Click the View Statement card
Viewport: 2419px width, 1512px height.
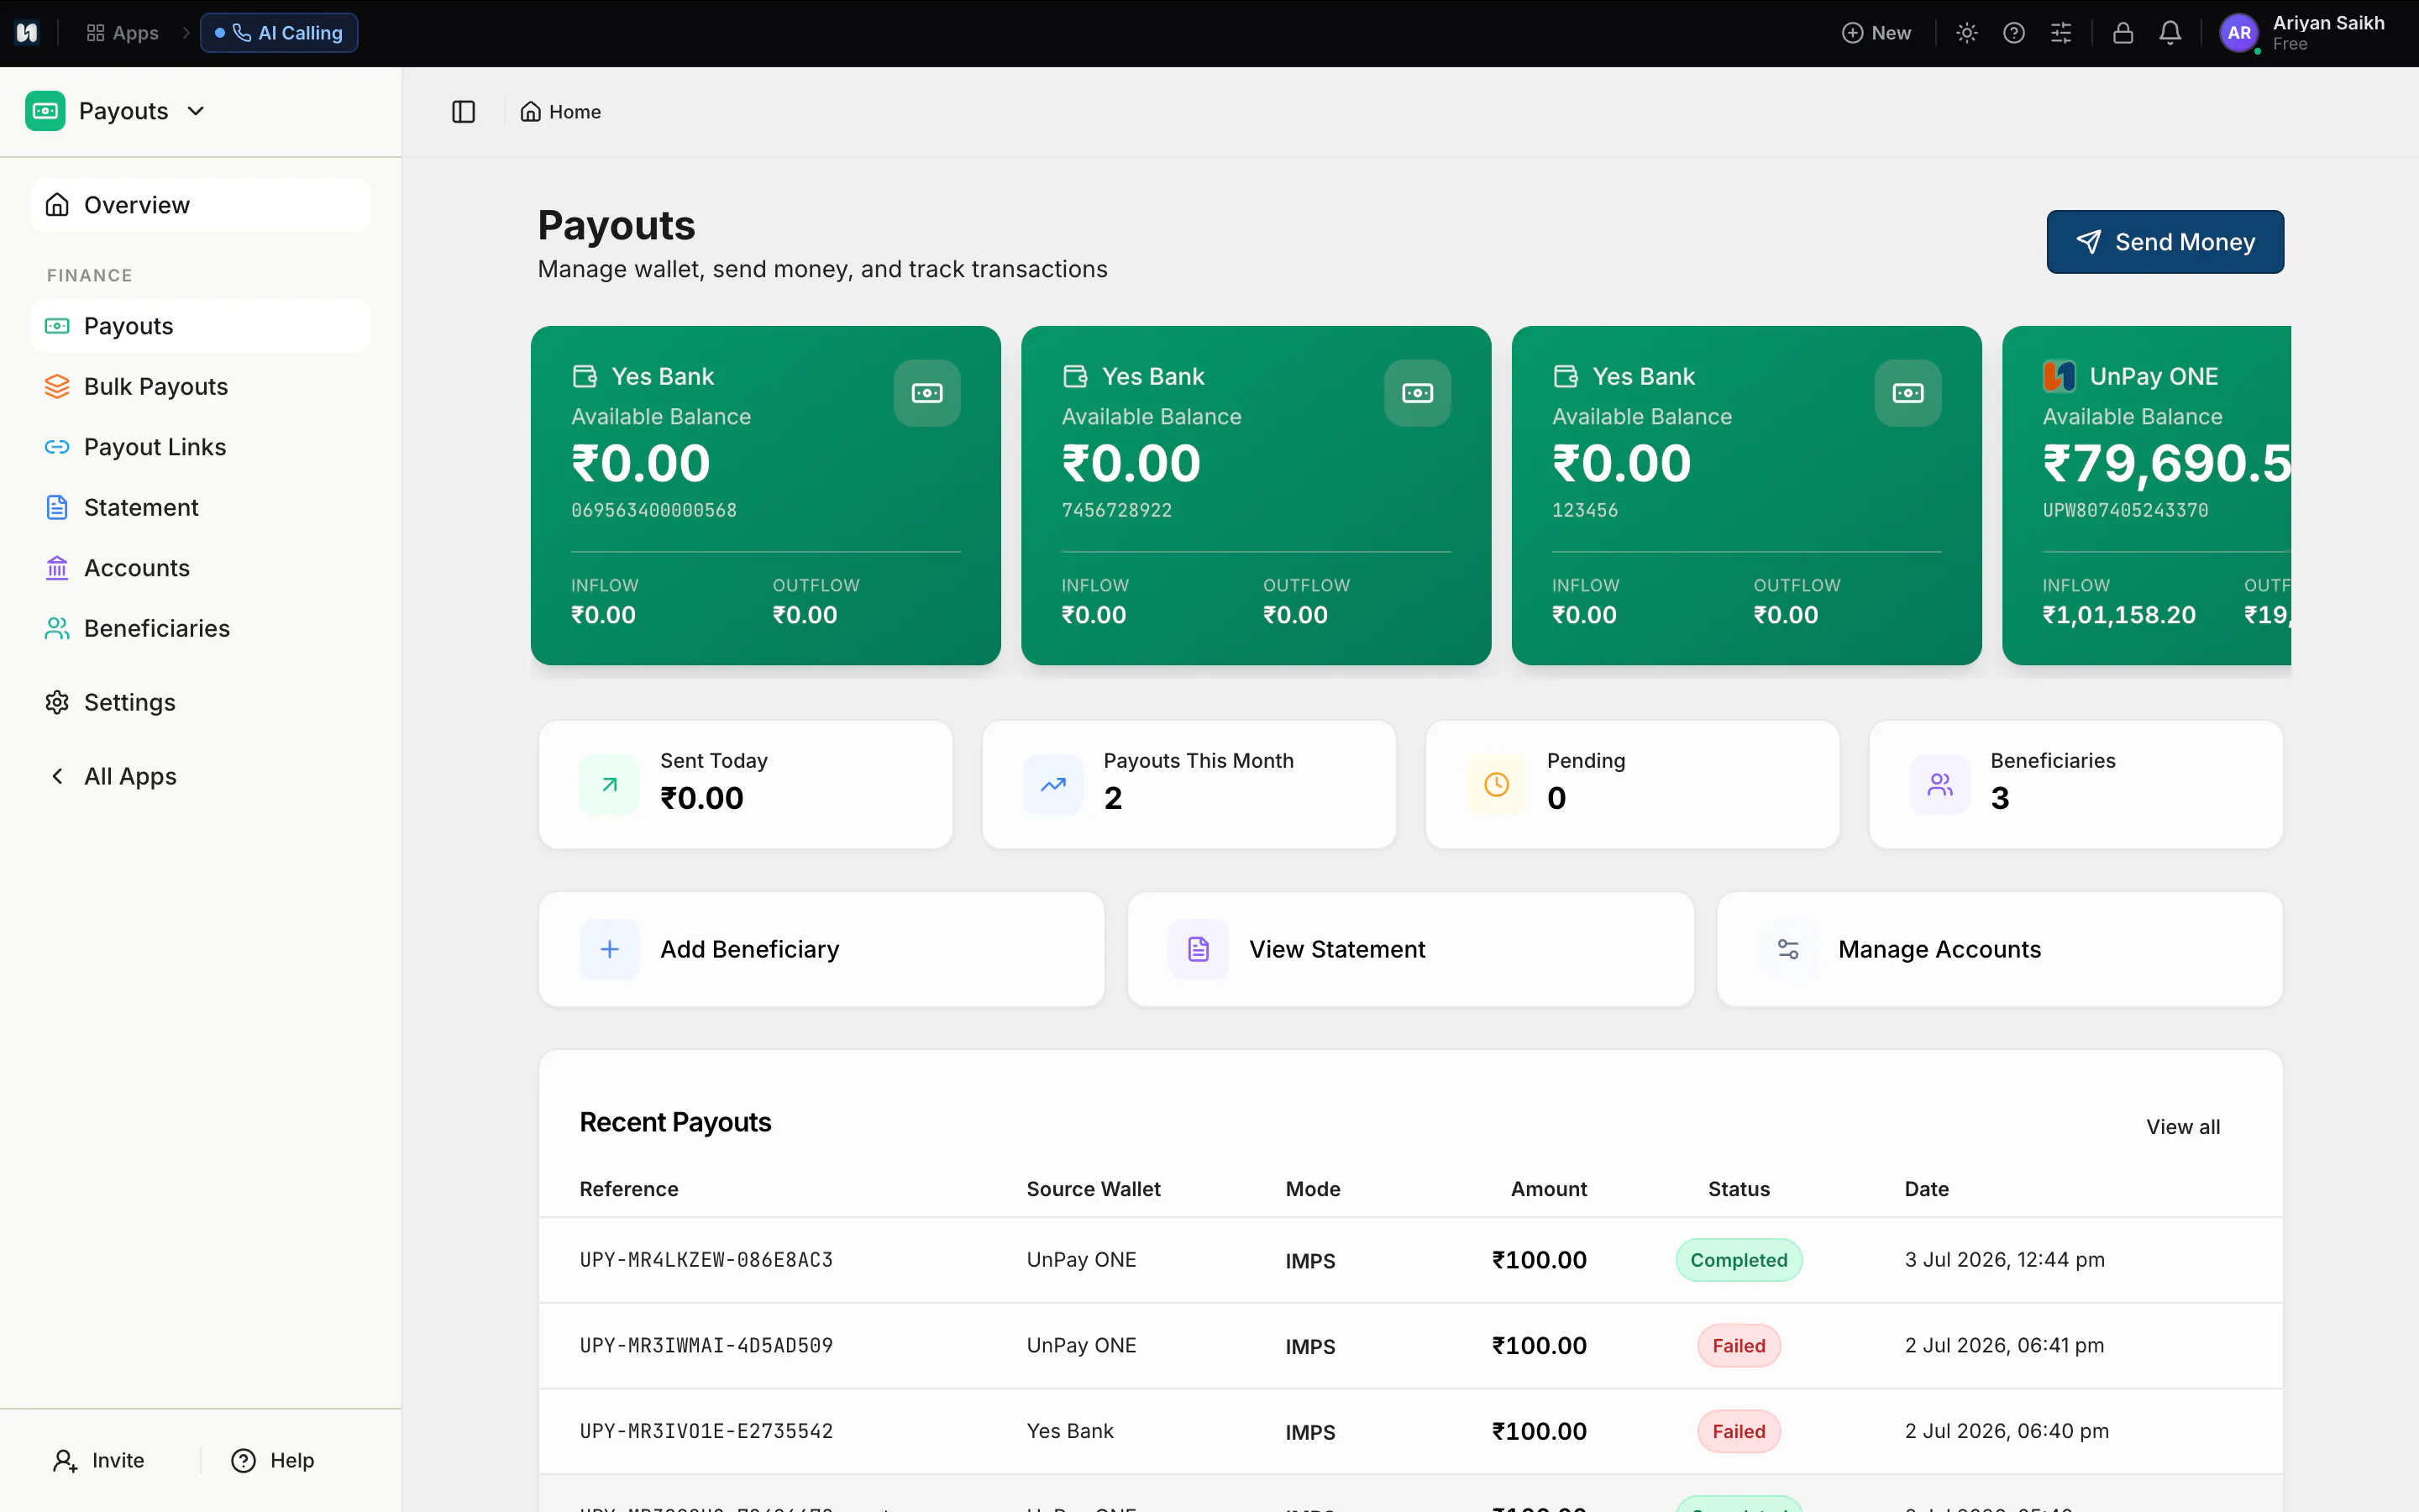[1410, 949]
